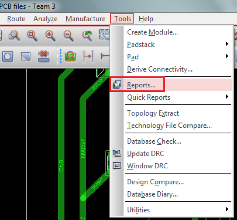
Task: Click the zoom previous icon with green arrow
Action: tap(88, 36)
